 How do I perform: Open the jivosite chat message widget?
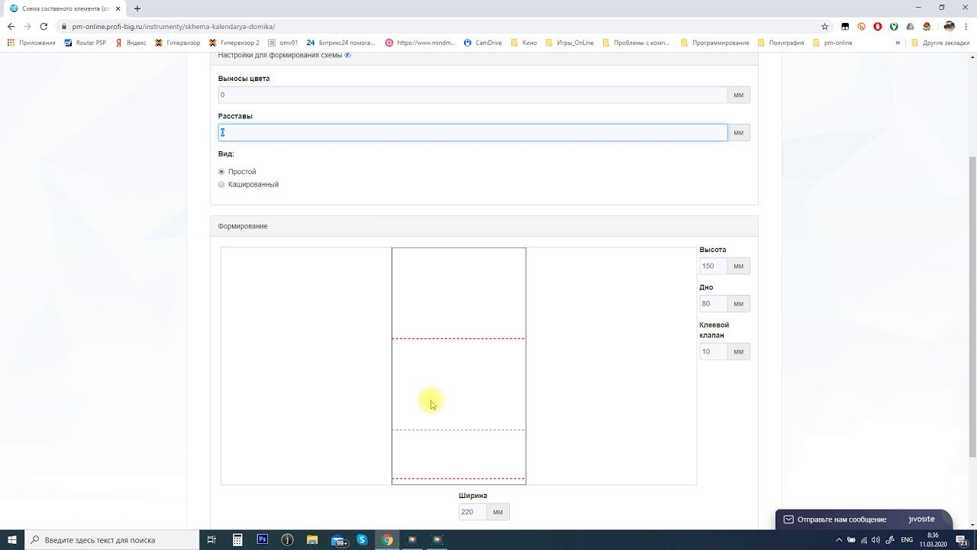pos(863,519)
